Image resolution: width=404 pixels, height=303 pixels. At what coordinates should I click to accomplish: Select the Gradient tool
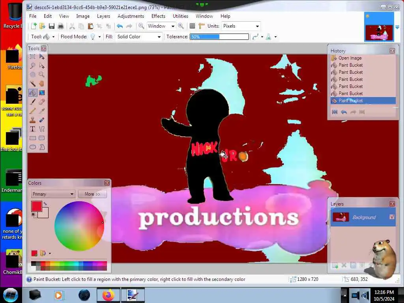pyautogui.click(x=42, y=93)
